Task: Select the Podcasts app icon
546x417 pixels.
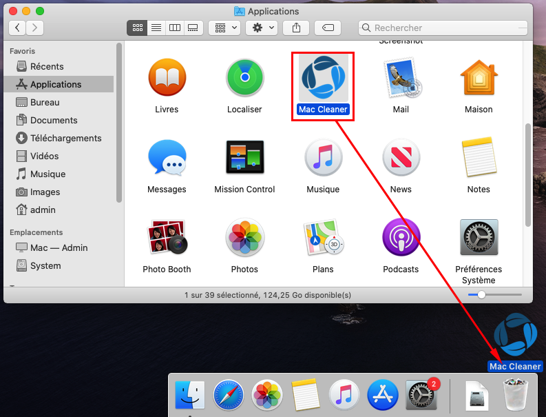Action: click(x=401, y=237)
